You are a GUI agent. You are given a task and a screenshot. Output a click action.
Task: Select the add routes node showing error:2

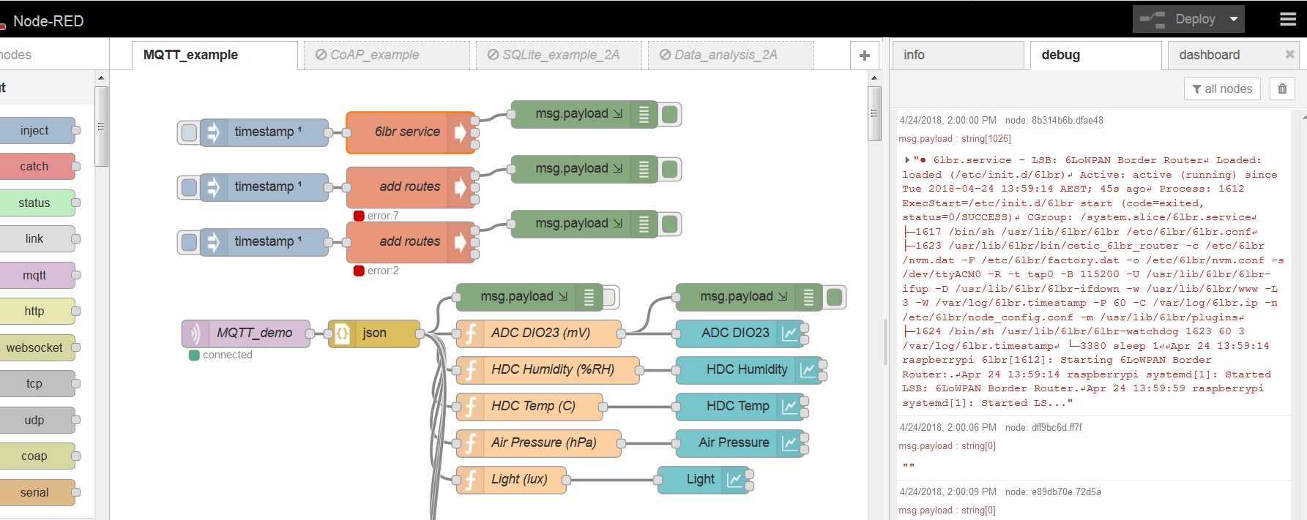click(x=411, y=242)
